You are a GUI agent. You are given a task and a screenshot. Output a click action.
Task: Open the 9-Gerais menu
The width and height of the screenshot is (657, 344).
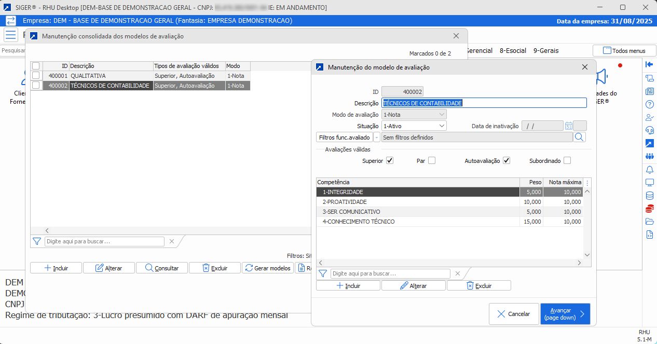point(547,51)
